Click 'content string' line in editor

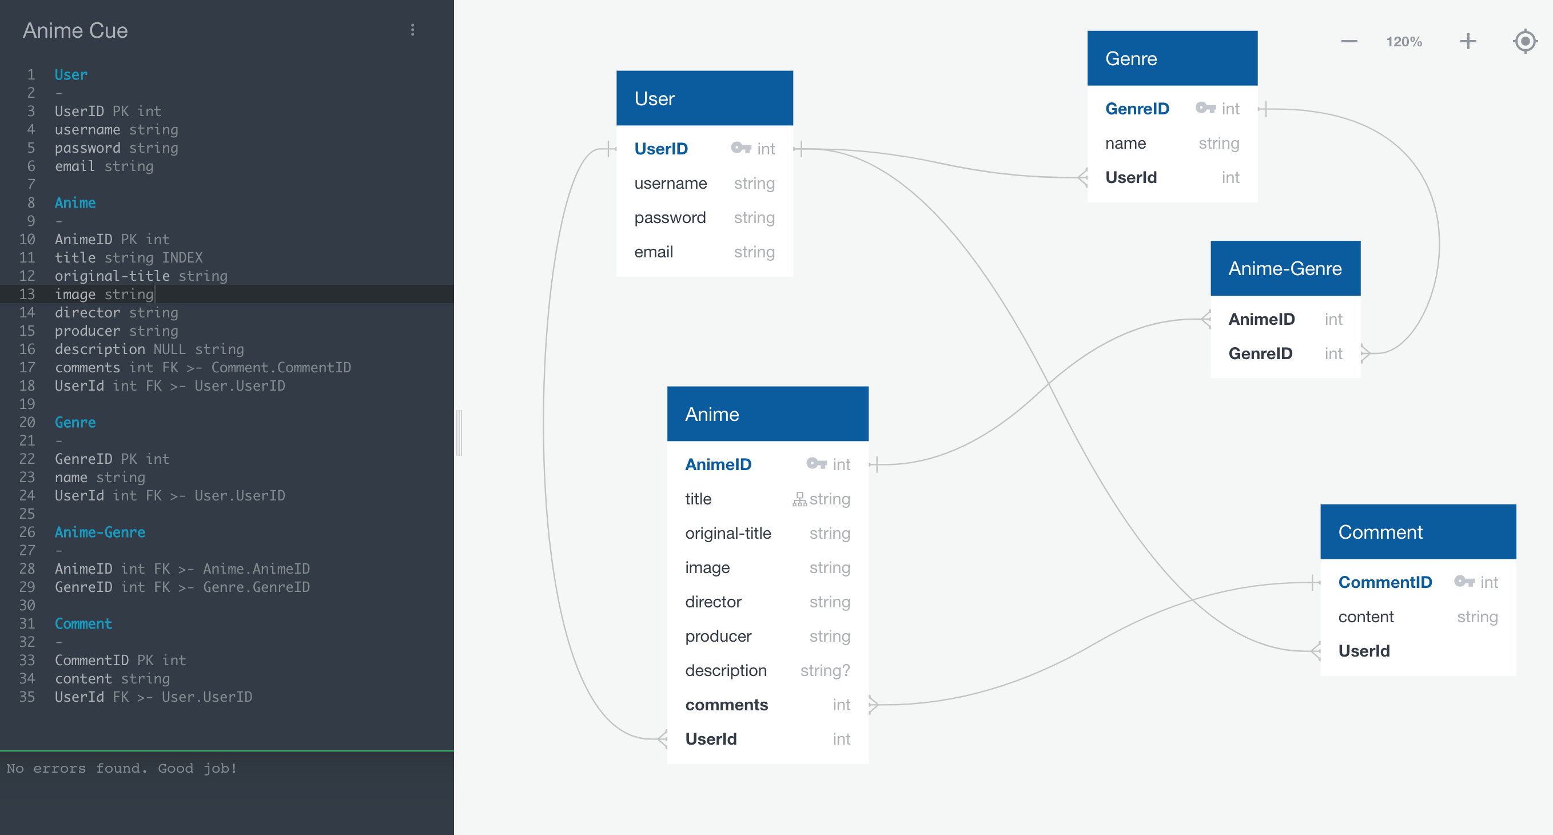coord(112,678)
